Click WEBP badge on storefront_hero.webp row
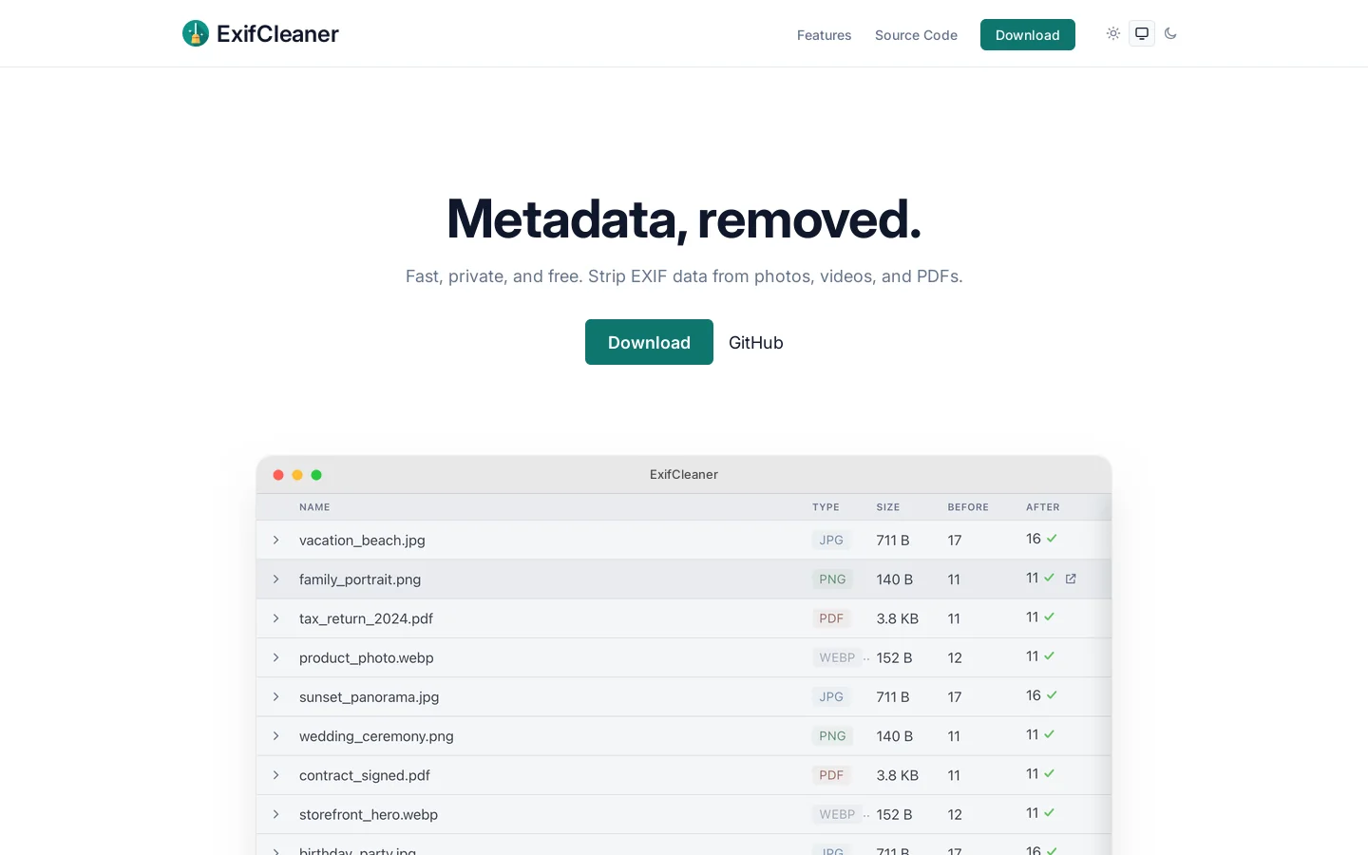The image size is (1368, 855). [837, 814]
